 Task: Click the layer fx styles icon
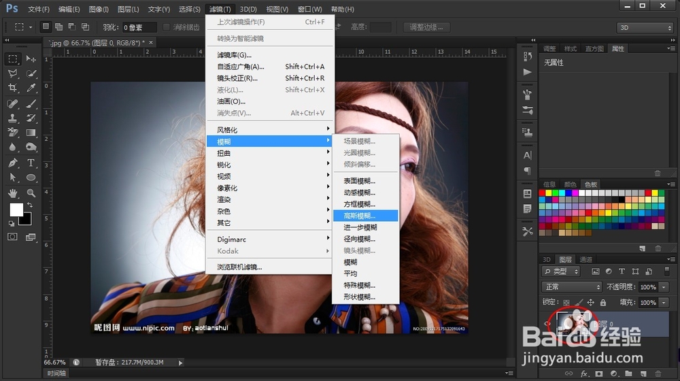coord(584,374)
